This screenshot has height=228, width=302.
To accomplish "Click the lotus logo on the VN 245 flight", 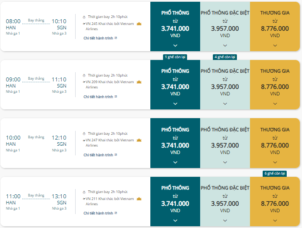I will (139, 24).
